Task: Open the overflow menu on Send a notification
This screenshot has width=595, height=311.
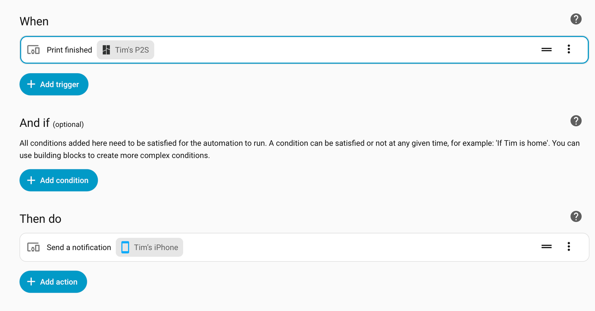Action: click(569, 247)
